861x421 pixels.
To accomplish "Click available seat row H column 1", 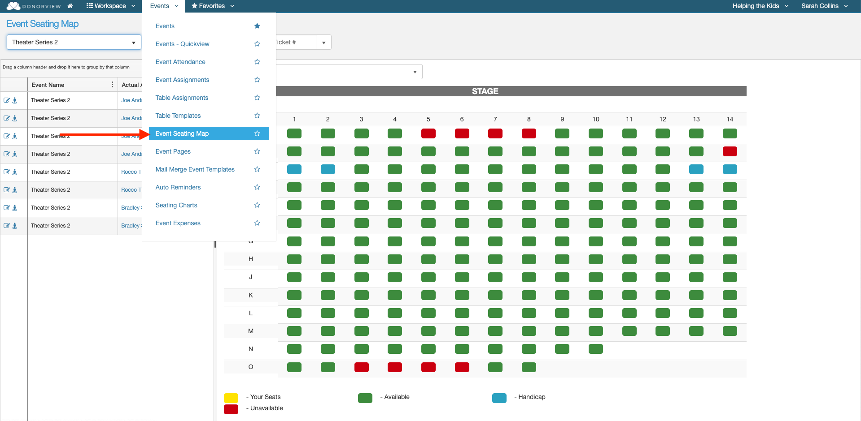I will (x=294, y=259).
